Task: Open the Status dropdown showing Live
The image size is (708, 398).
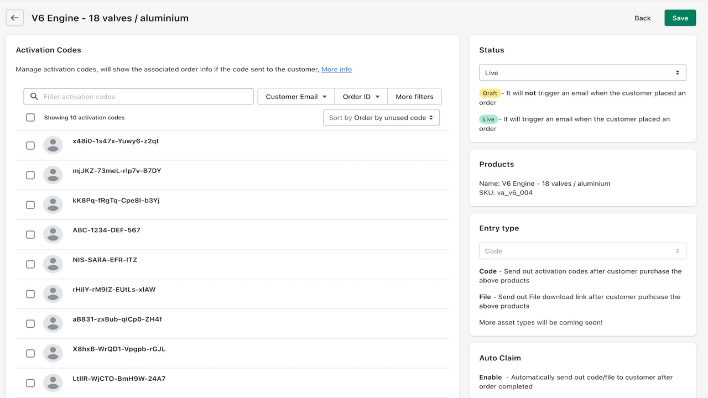Action: 582,72
